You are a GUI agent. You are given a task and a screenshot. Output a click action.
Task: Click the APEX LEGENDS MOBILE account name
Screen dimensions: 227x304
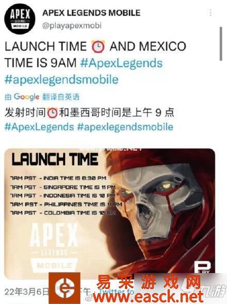[91, 13]
